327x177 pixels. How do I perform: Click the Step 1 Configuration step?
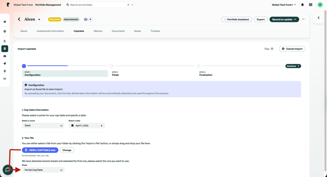point(65,73)
